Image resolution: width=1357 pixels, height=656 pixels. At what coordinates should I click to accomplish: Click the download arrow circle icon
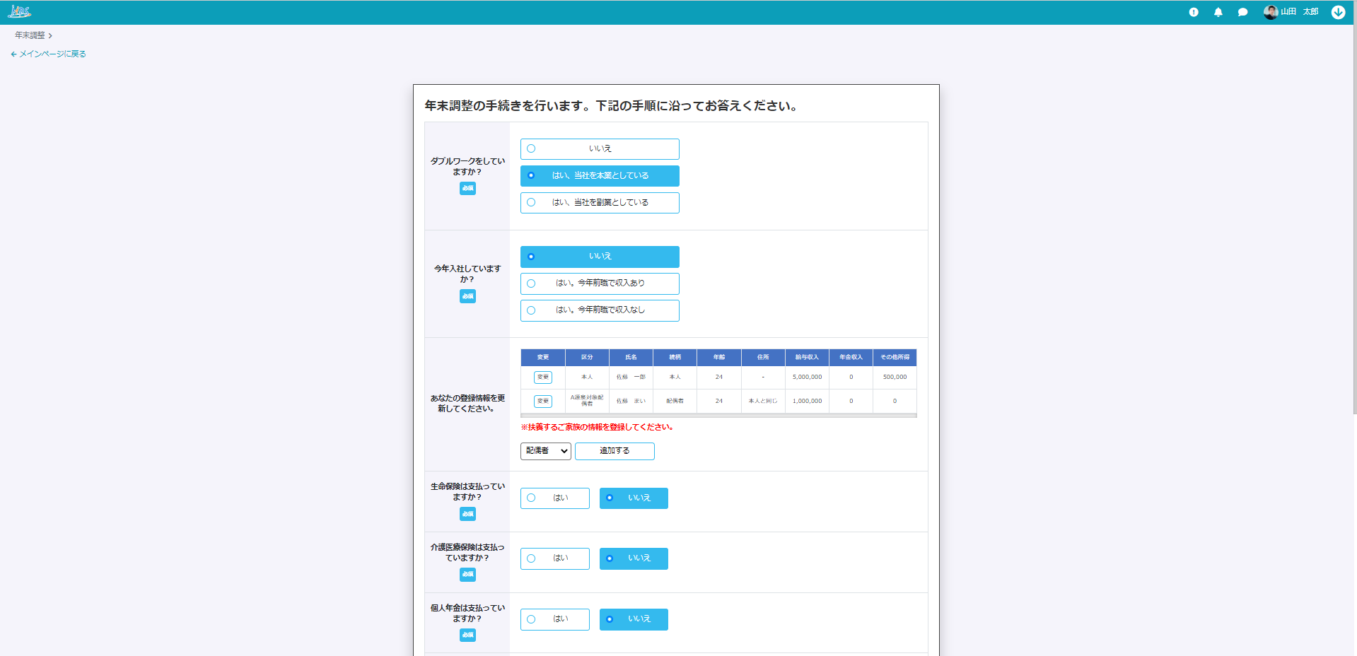pos(1338,12)
